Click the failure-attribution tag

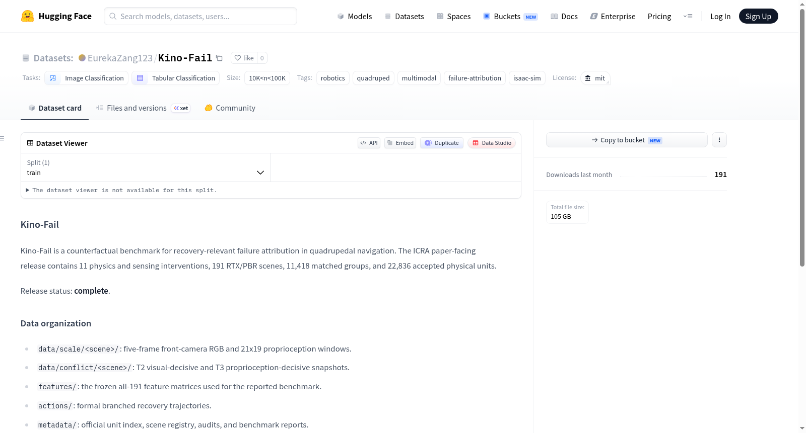475,78
